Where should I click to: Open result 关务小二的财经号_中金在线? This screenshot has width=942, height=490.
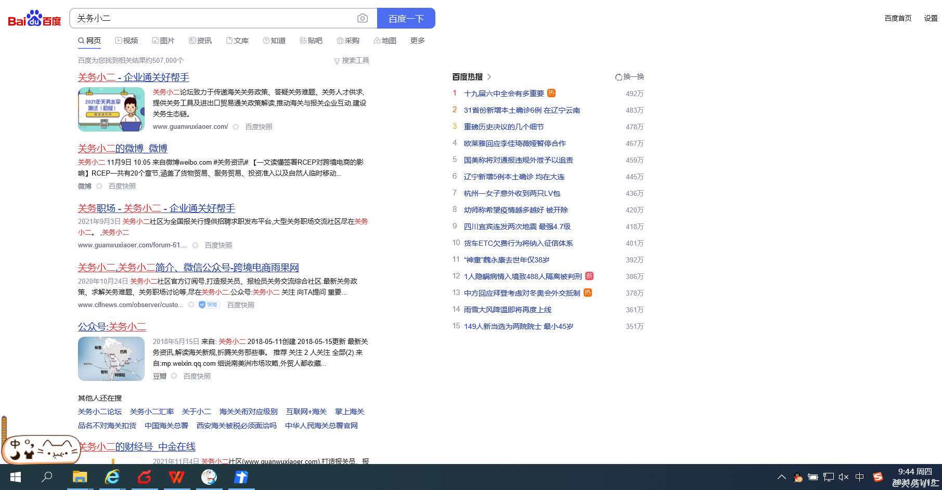point(138,446)
